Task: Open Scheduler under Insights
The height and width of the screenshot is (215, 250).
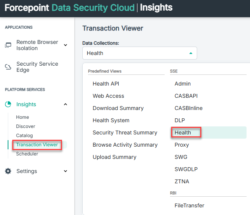Action: (x=27, y=154)
